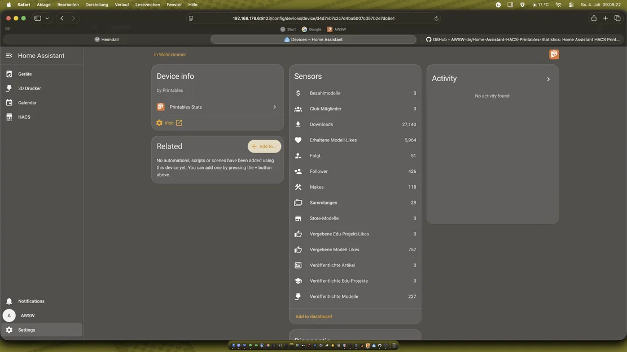The image size is (627, 352).
Task: Focus the Safari address bar
Action: point(314,19)
